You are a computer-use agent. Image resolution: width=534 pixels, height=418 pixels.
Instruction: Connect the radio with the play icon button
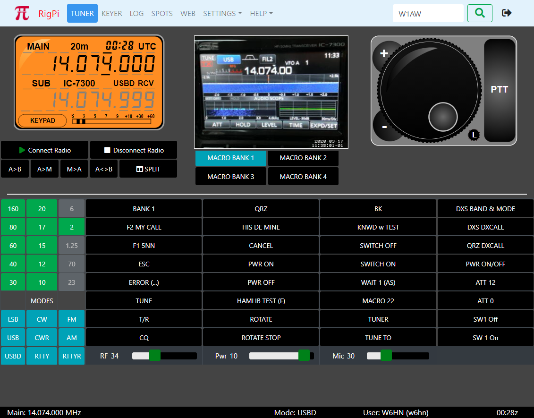pos(44,150)
